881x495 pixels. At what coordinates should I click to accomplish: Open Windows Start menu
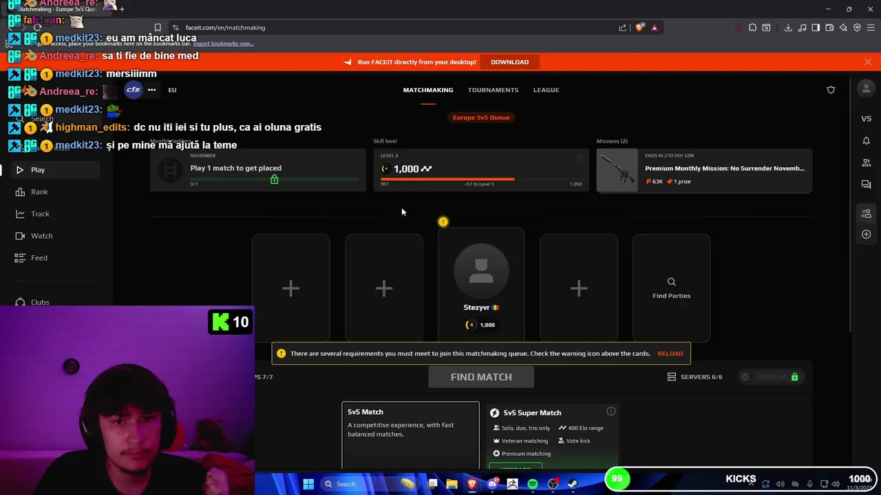point(308,484)
